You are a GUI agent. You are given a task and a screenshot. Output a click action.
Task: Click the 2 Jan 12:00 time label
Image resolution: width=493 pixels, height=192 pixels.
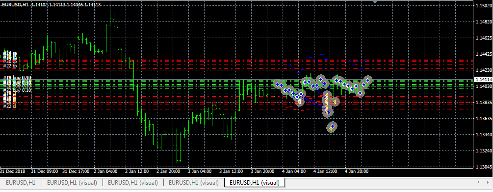point(137,171)
